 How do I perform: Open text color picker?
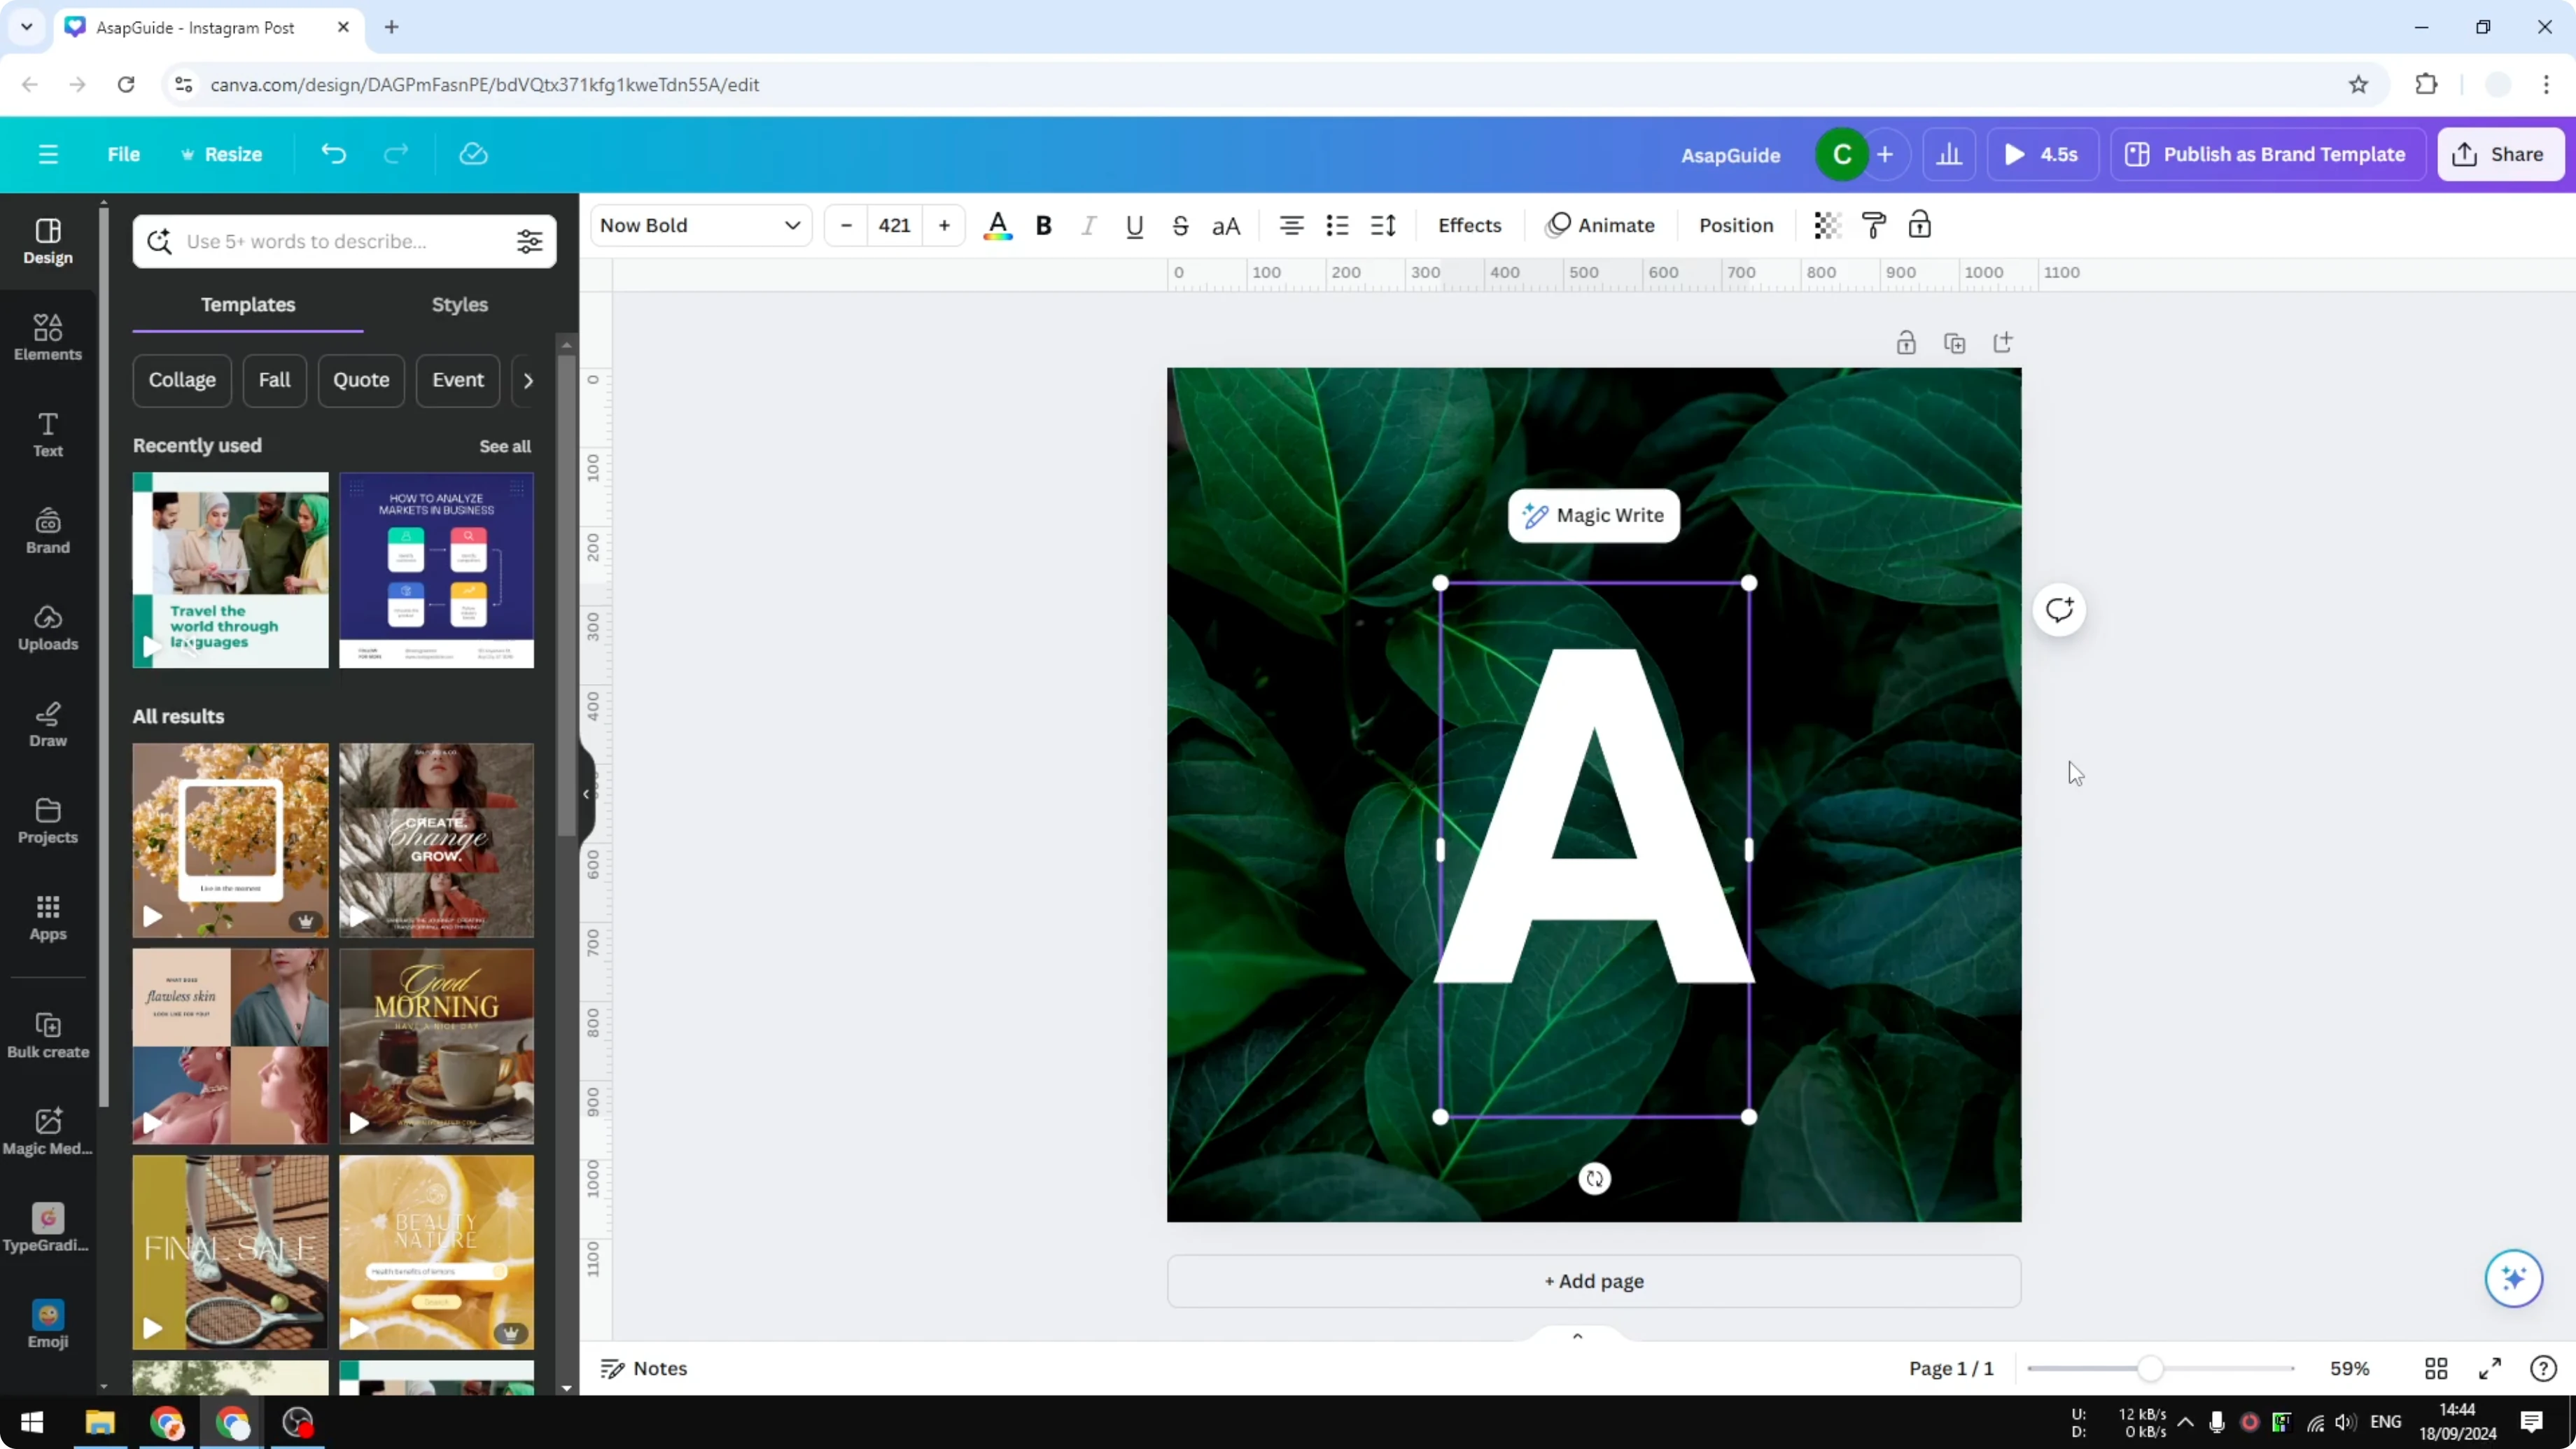coord(997,225)
